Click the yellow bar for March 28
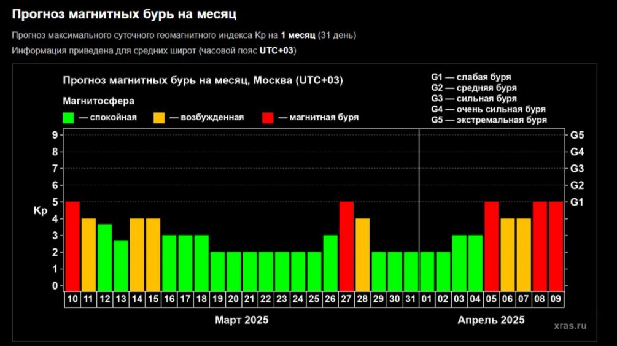Image resolution: width=617 pixels, height=346 pixels. [362, 253]
